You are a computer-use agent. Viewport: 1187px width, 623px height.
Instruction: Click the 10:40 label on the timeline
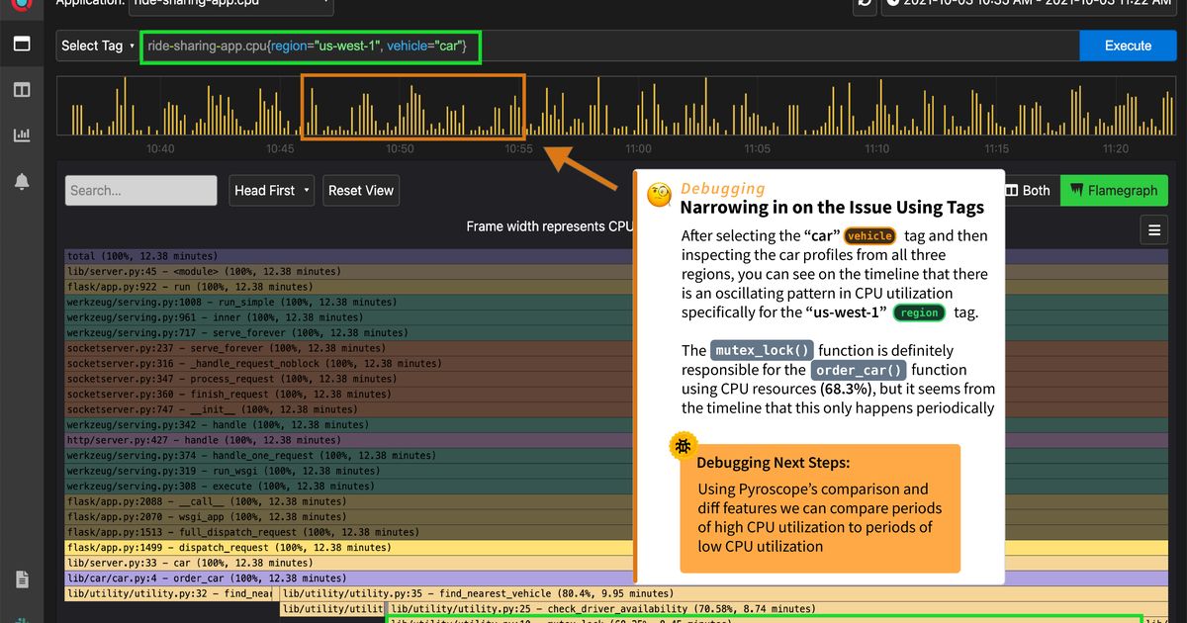(x=160, y=148)
